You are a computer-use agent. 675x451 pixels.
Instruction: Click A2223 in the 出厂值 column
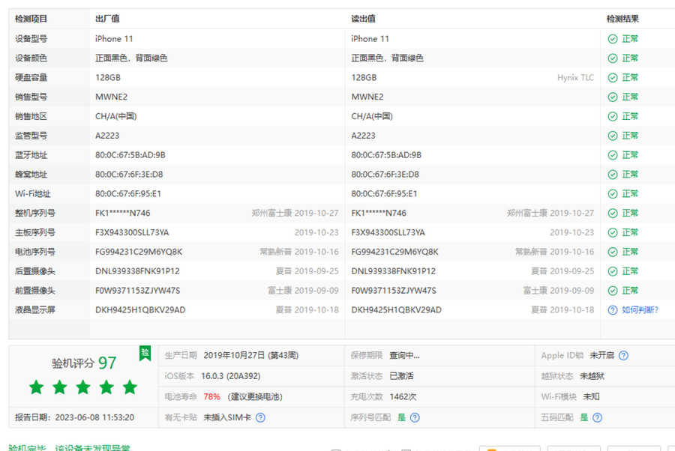pos(107,136)
